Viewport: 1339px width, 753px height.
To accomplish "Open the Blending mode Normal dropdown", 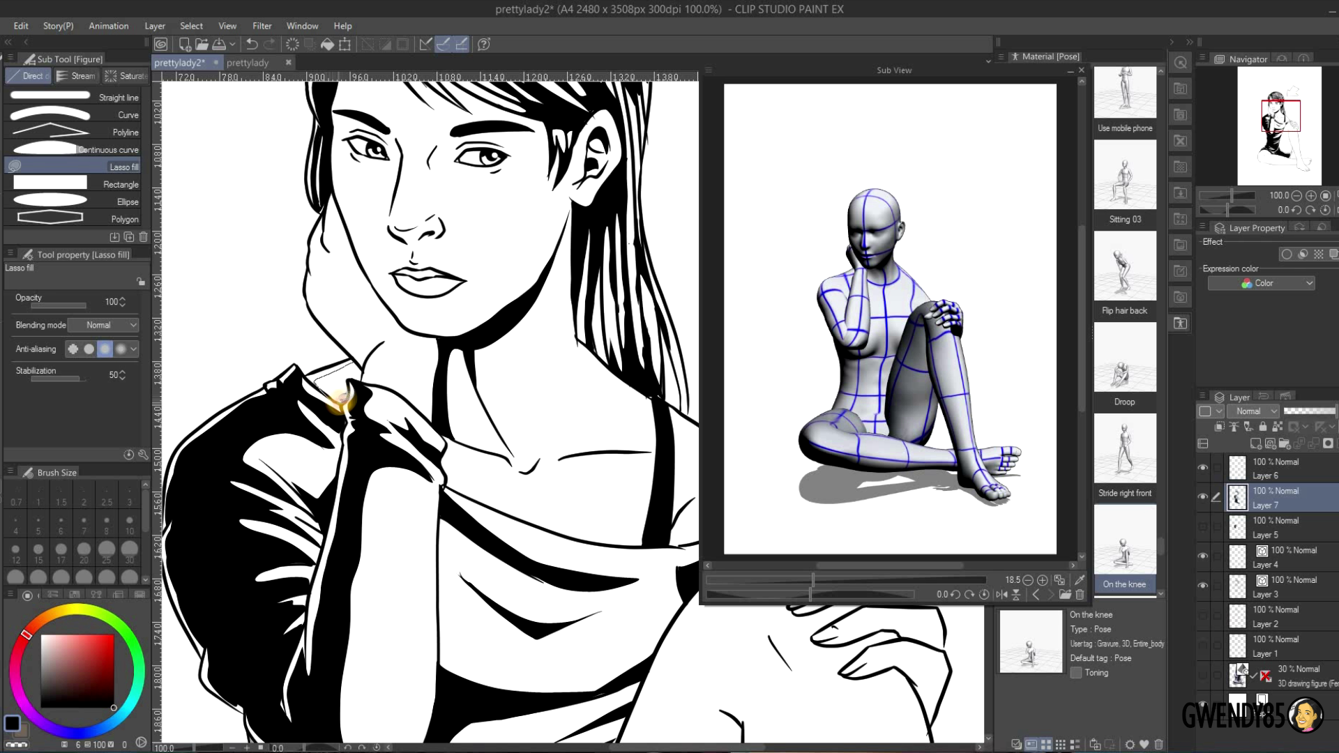I will (103, 326).
